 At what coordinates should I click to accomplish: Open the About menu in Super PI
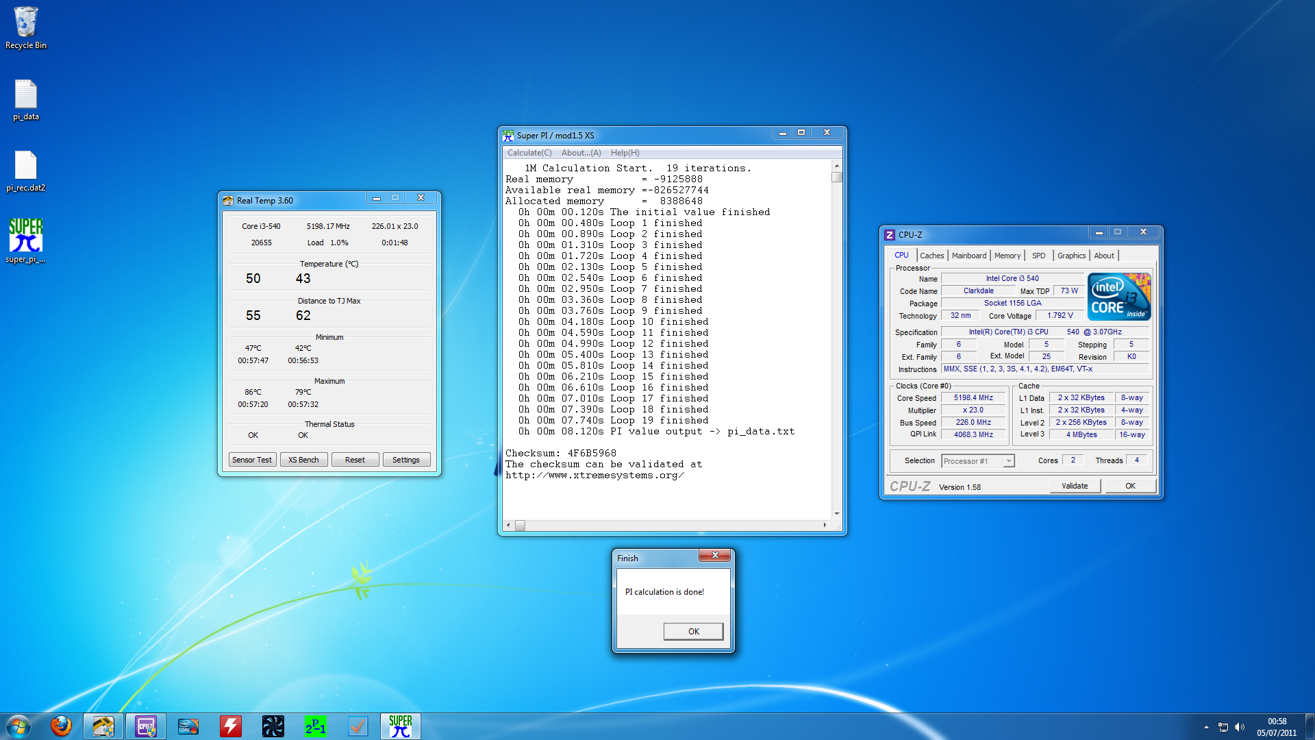581,153
